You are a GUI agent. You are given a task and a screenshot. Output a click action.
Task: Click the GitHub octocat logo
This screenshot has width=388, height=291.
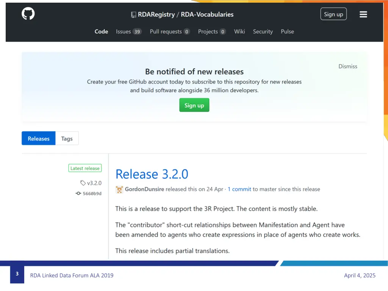pos(28,14)
